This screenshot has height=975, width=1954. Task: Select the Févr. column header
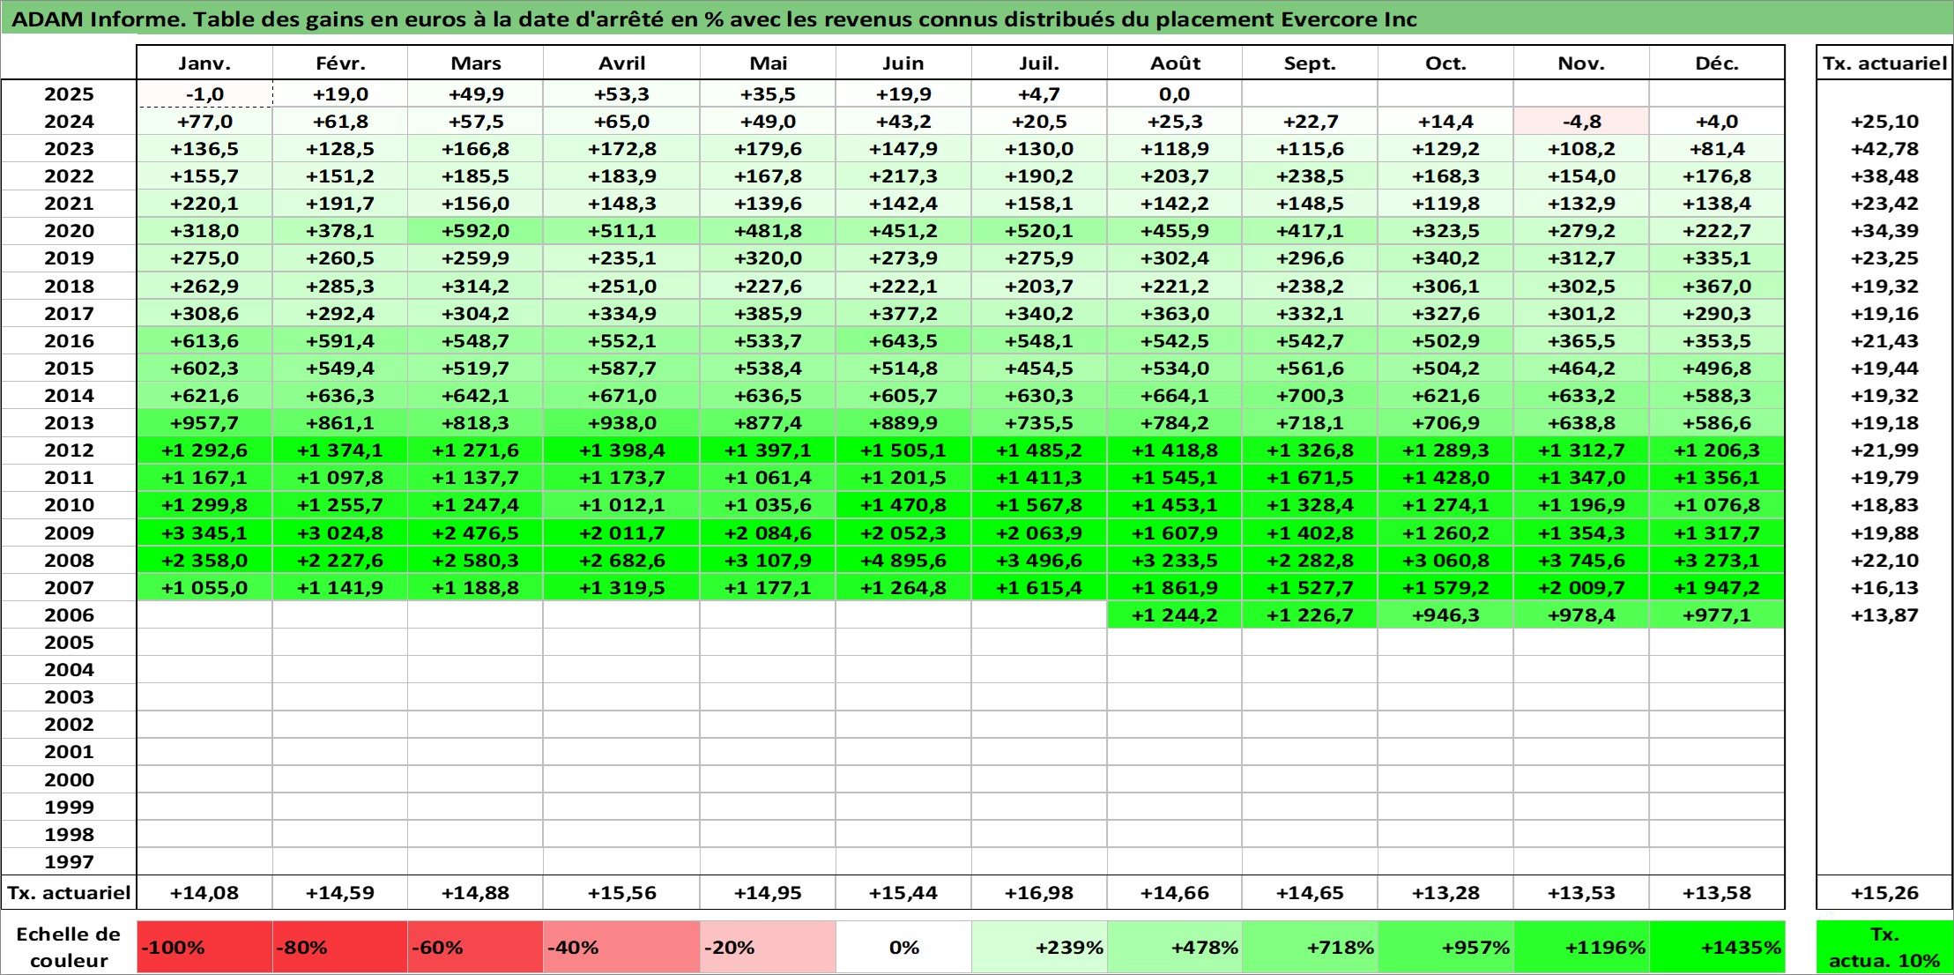340,63
